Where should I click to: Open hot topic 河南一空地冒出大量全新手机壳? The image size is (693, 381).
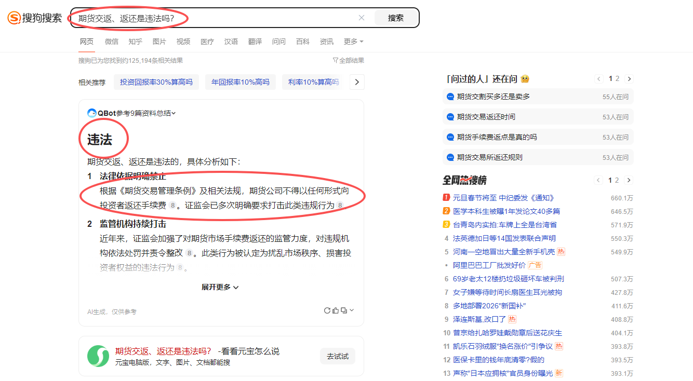tap(504, 252)
